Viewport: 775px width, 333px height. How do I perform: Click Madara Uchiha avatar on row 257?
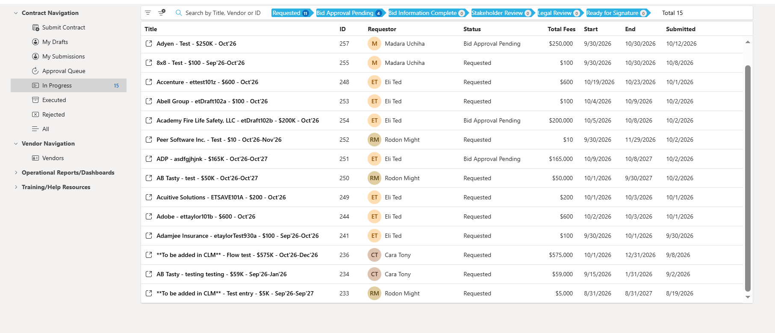pyautogui.click(x=374, y=44)
